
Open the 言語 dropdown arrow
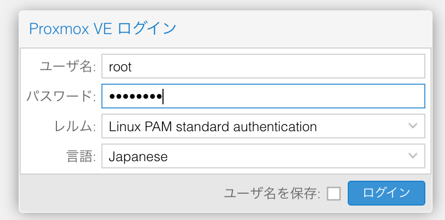pyautogui.click(x=412, y=155)
